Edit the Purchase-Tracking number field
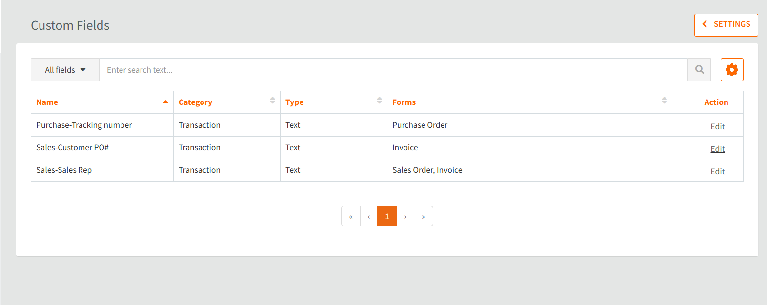Screen dimensions: 767x305 click(717, 126)
